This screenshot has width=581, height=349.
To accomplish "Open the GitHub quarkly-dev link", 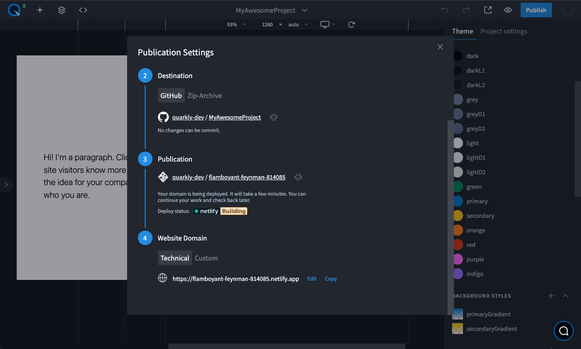I will coord(188,117).
